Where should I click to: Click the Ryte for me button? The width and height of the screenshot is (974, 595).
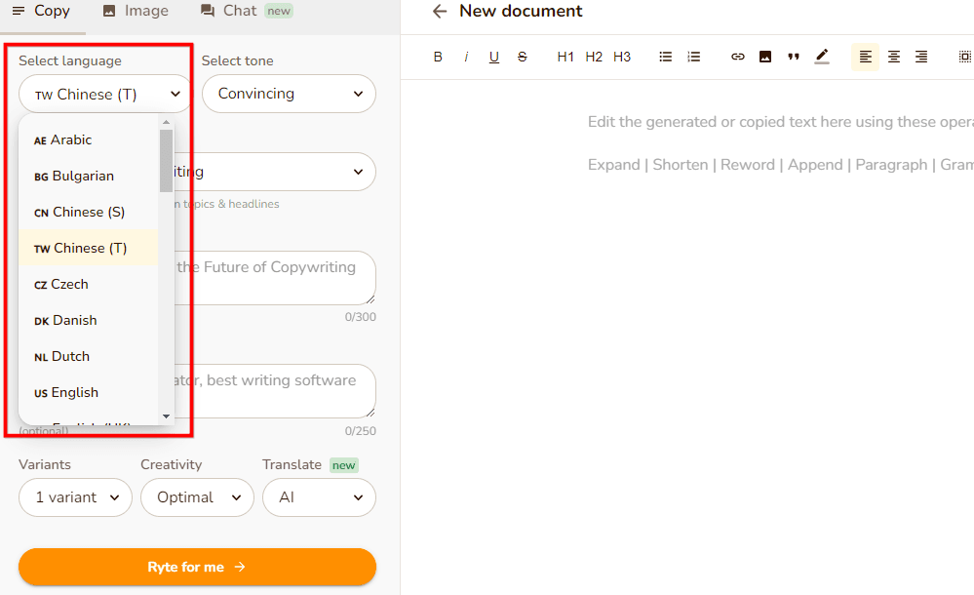click(197, 567)
